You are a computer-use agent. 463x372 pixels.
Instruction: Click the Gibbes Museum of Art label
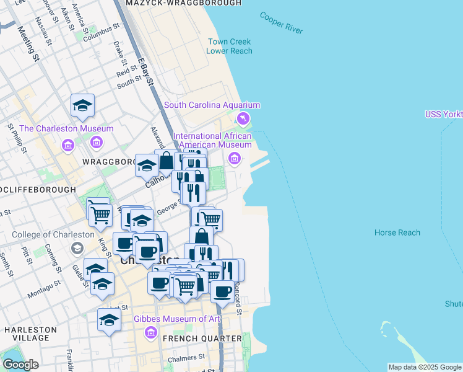[177, 319]
